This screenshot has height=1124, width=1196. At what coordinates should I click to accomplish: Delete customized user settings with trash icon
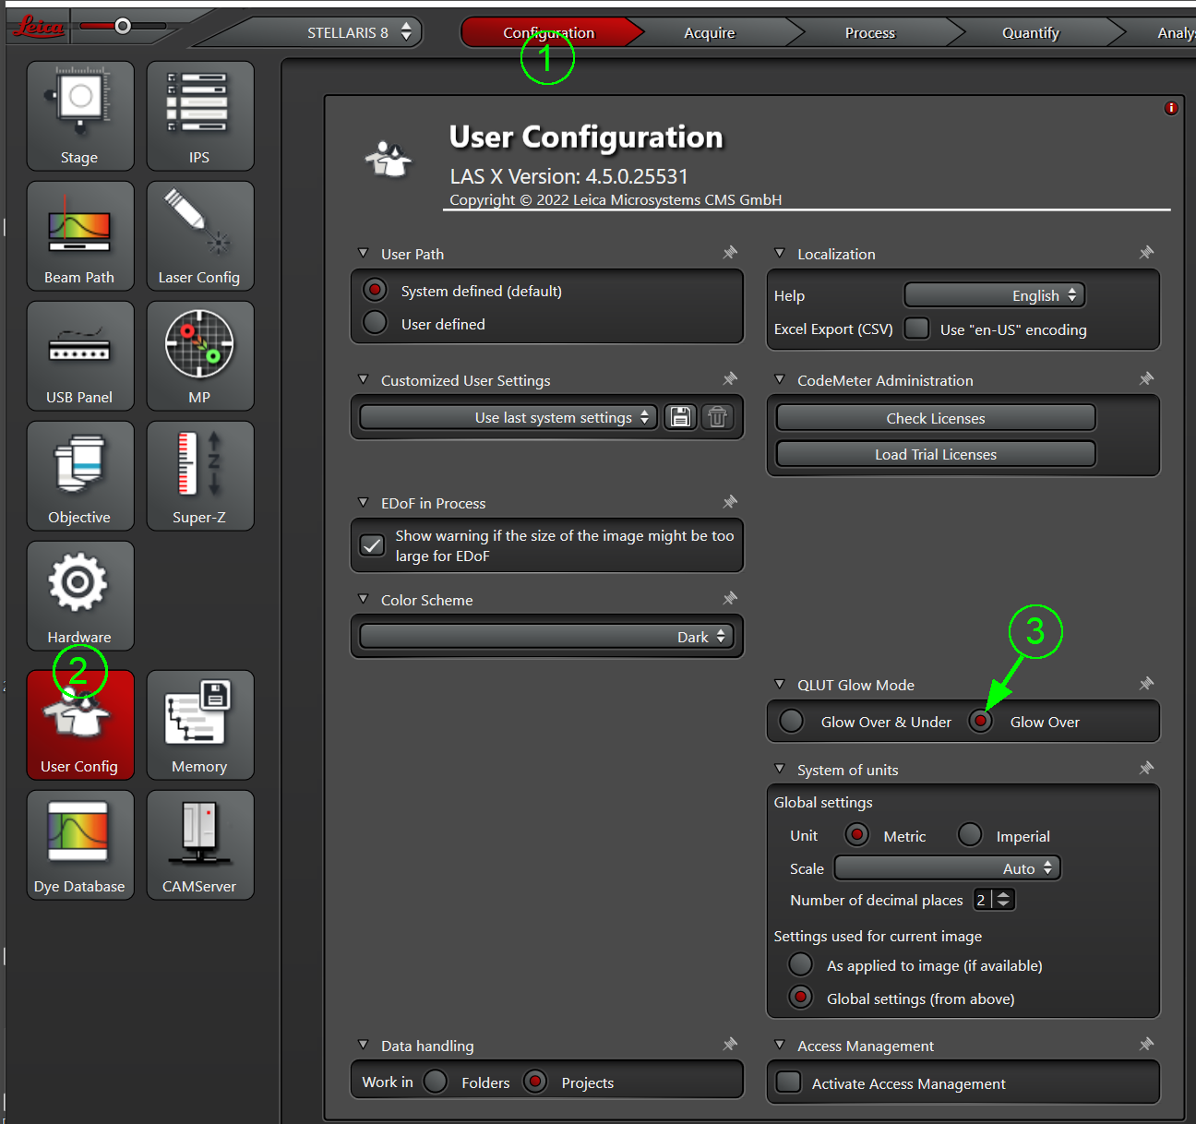coord(717,417)
